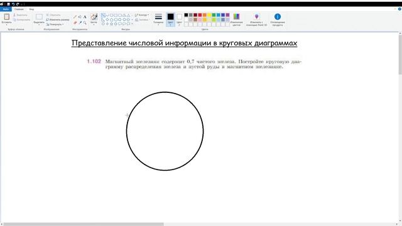The width and height of the screenshot is (402, 226).
Task: Click the horizontal scrollbar thumb
Action: (x=84, y=224)
